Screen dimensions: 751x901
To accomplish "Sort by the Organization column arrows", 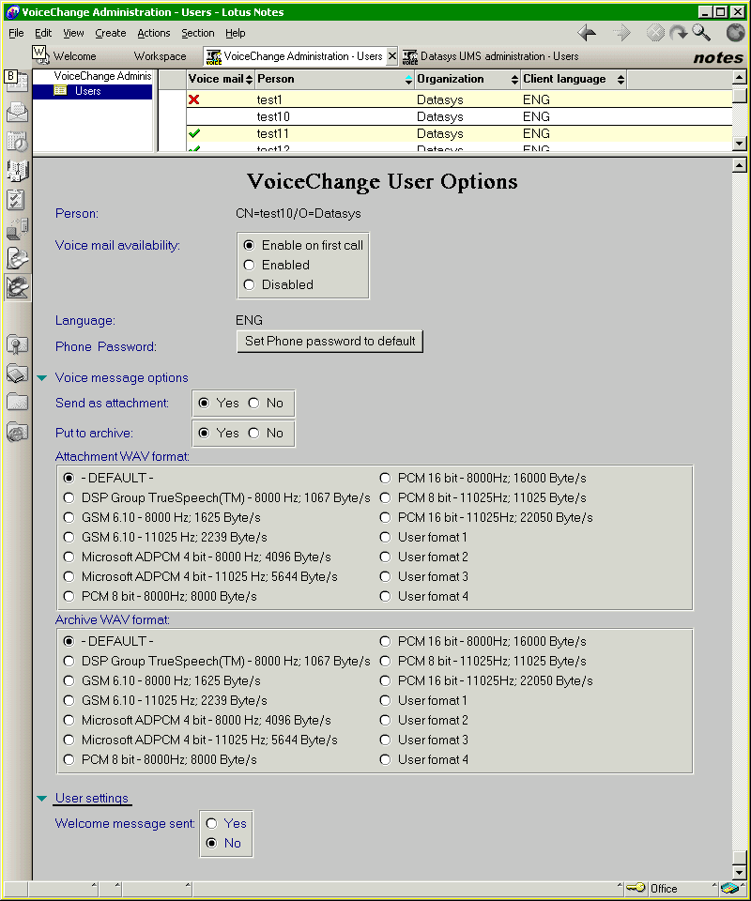I will pyautogui.click(x=514, y=79).
